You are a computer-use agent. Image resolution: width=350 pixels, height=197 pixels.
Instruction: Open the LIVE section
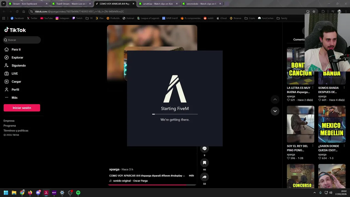click(x=14, y=74)
